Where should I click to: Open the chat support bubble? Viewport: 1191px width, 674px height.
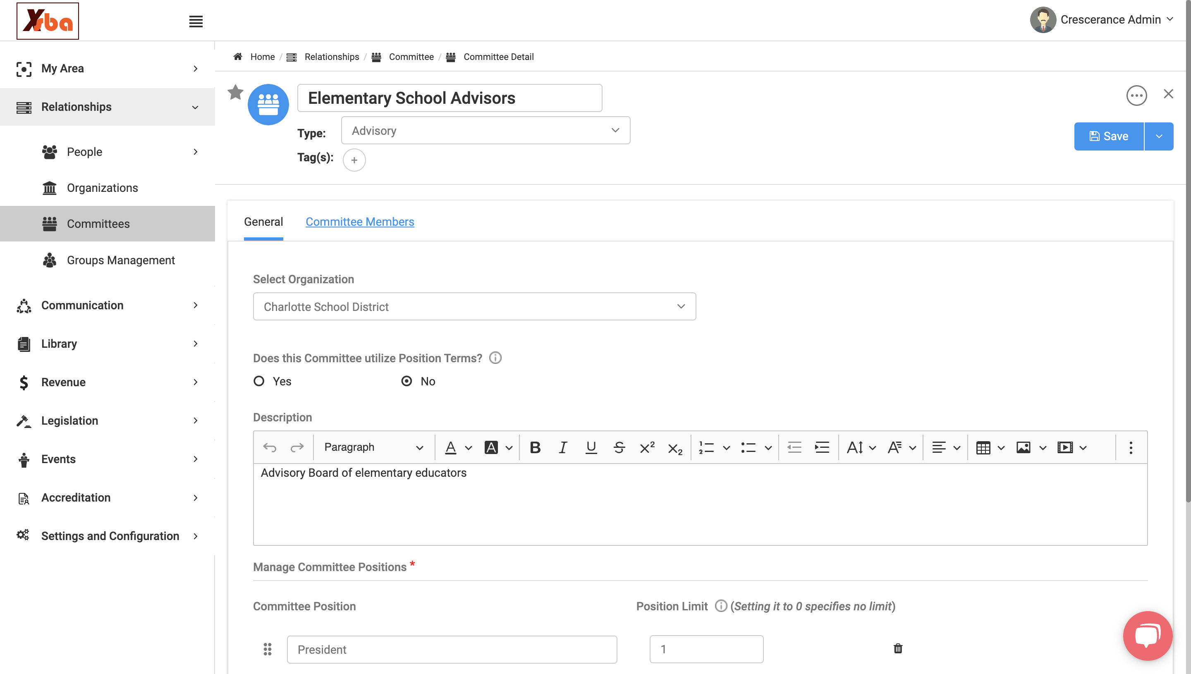pyautogui.click(x=1148, y=635)
